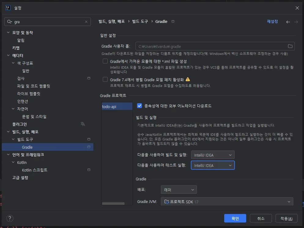Click the project icon on Gradle tree row

89,147
